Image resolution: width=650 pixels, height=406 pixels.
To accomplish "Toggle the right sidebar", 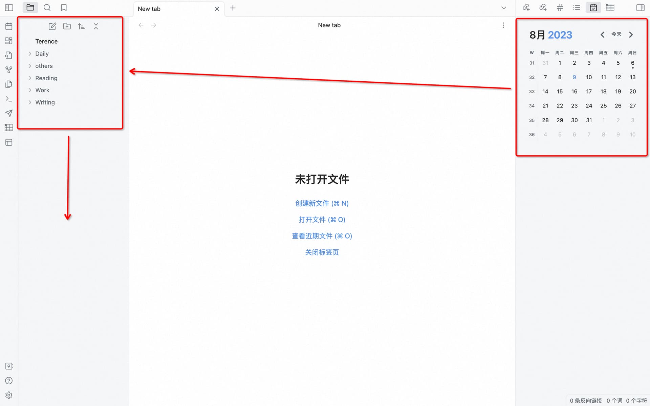I will pyautogui.click(x=640, y=7).
